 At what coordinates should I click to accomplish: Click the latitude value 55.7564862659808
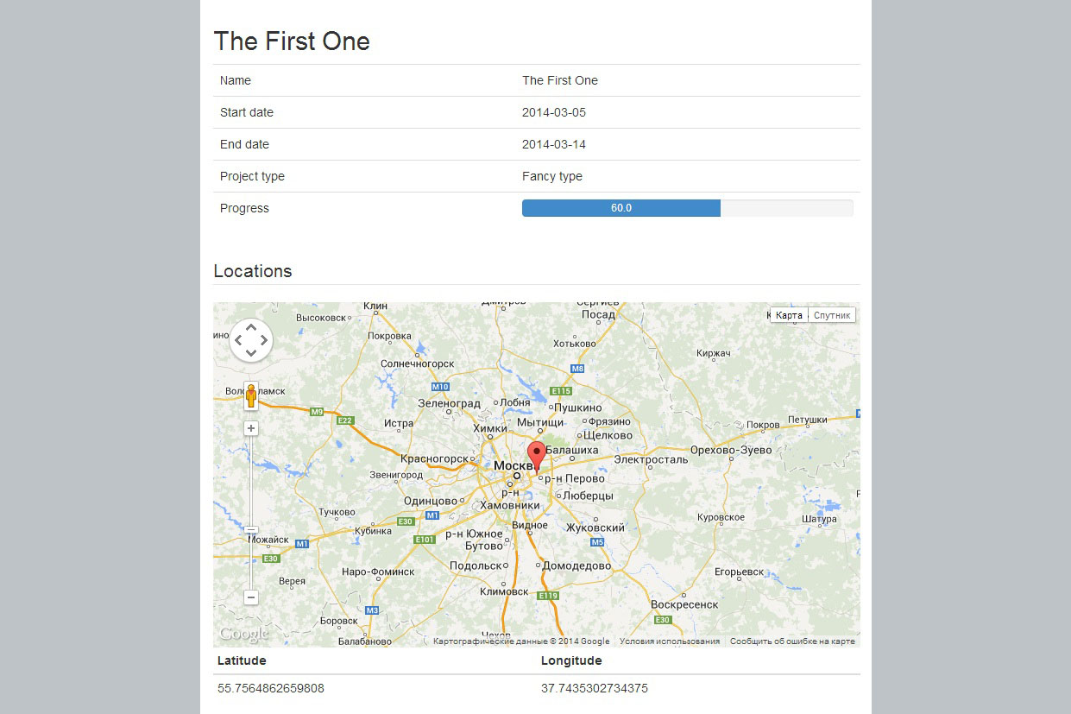click(271, 688)
